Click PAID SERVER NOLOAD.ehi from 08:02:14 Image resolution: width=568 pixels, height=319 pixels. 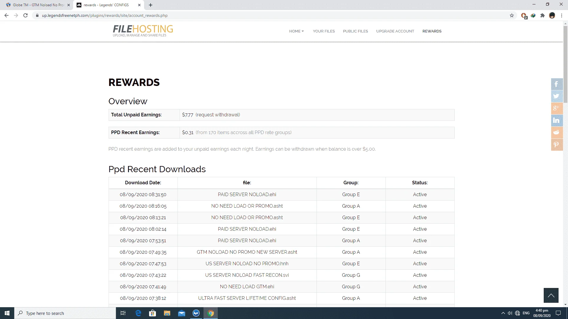click(x=247, y=229)
